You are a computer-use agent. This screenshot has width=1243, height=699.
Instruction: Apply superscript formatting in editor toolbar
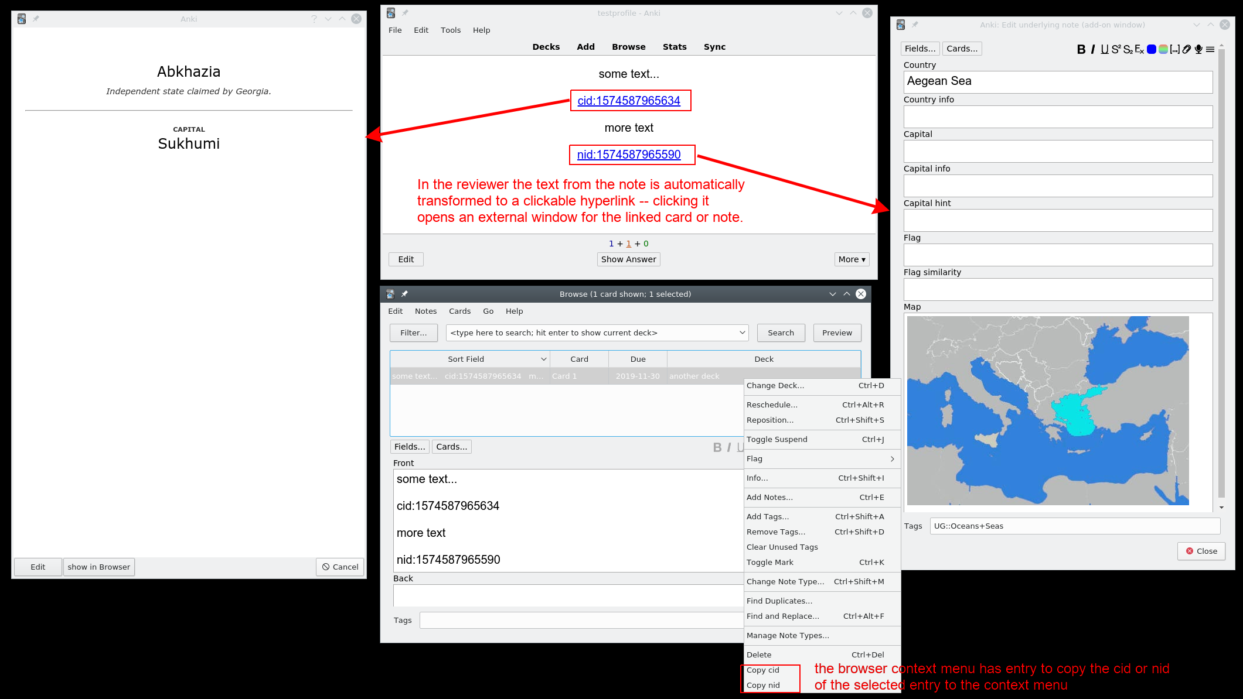click(x=1116, y=49)
